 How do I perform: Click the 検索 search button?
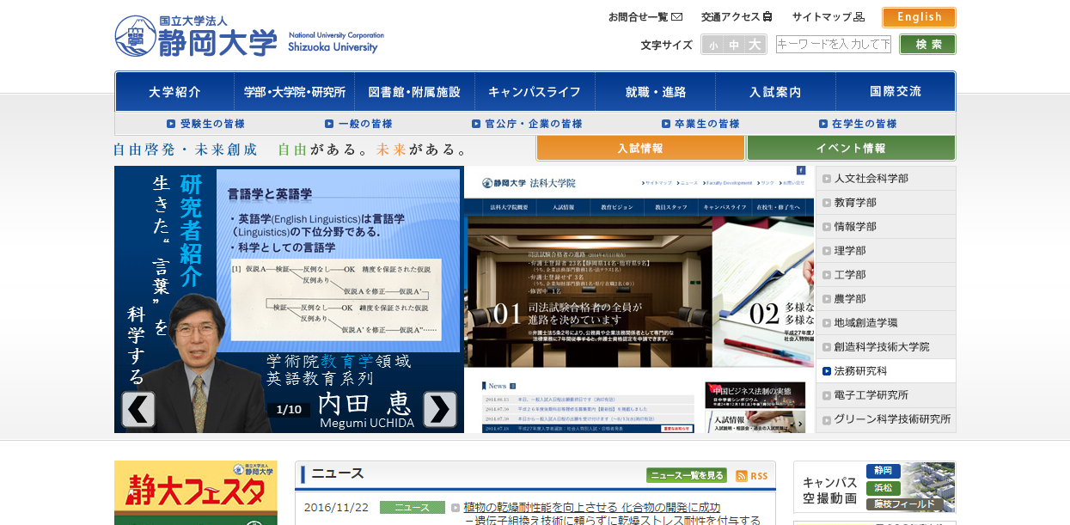pyautogui.click(x=927, y=45)
